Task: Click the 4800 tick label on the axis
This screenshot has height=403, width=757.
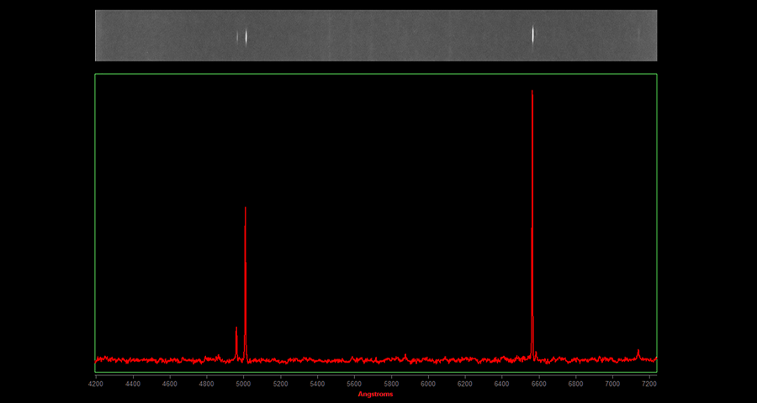Action: 206,384
